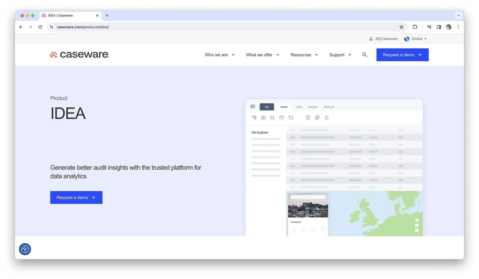Open the File Explorer hamburger menu in IDEA mockup

point(253,106)
